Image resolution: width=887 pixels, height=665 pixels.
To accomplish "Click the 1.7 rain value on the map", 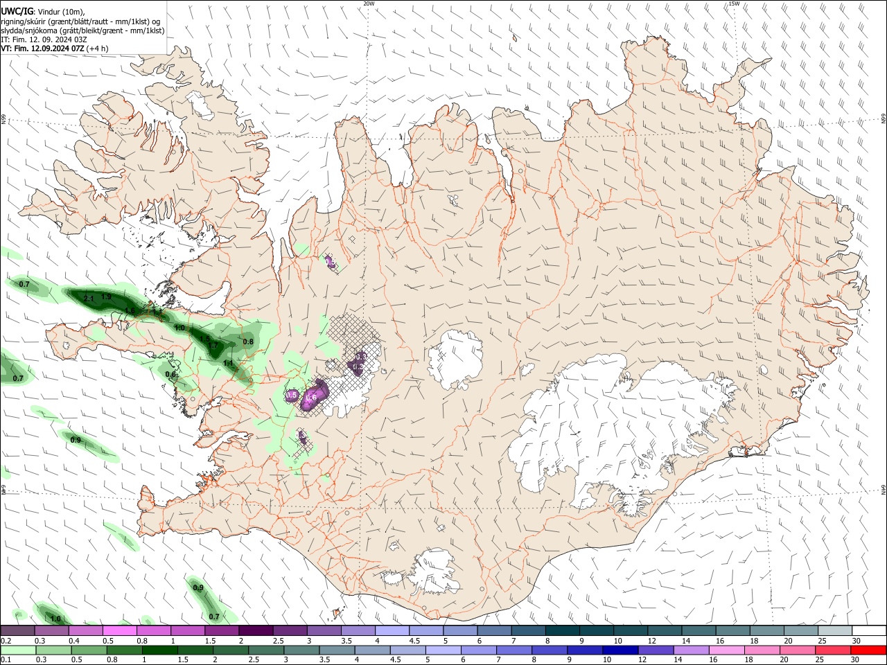I will [x=213, y=346].
